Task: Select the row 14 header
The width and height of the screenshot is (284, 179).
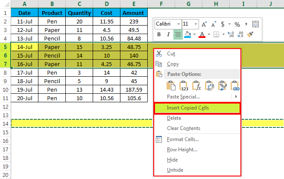Action: [5, 124]
